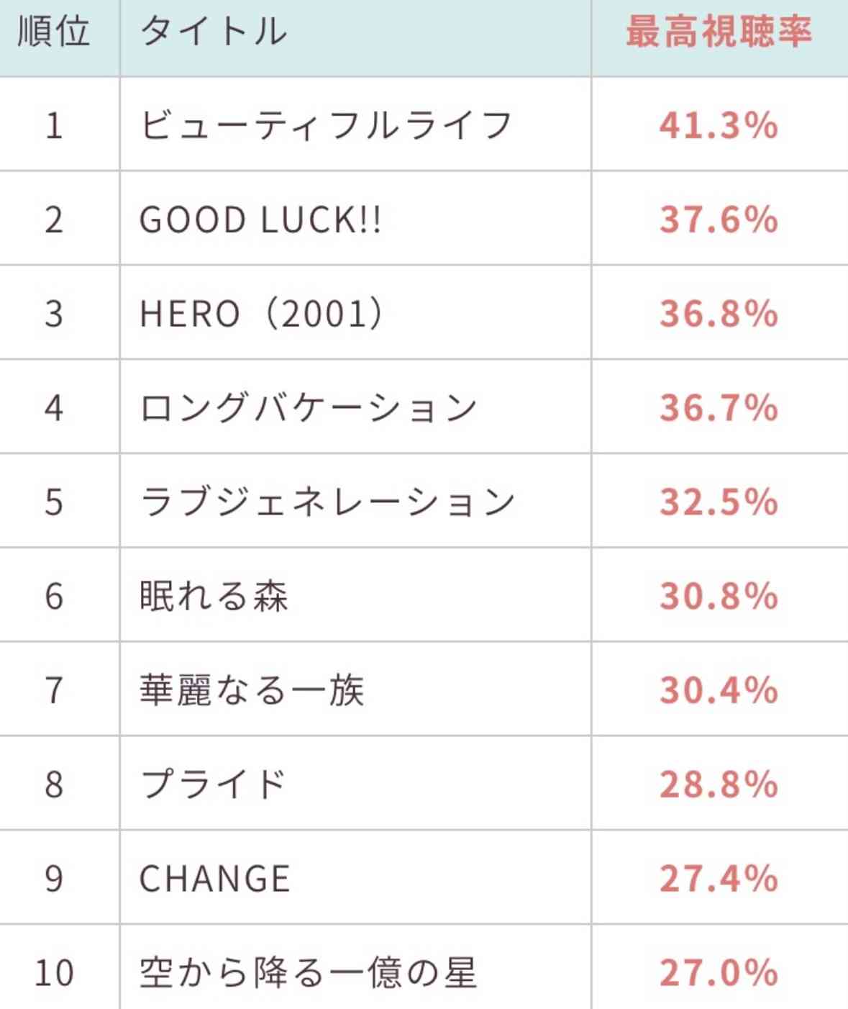Click the 空から降る一億の星 title

point(308,972)
